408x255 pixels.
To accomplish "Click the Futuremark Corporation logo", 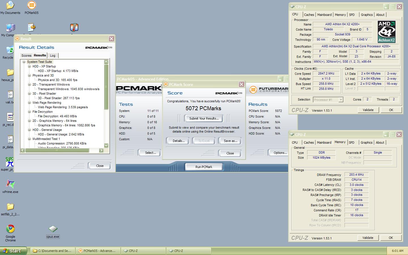I will tap(269, 90).
